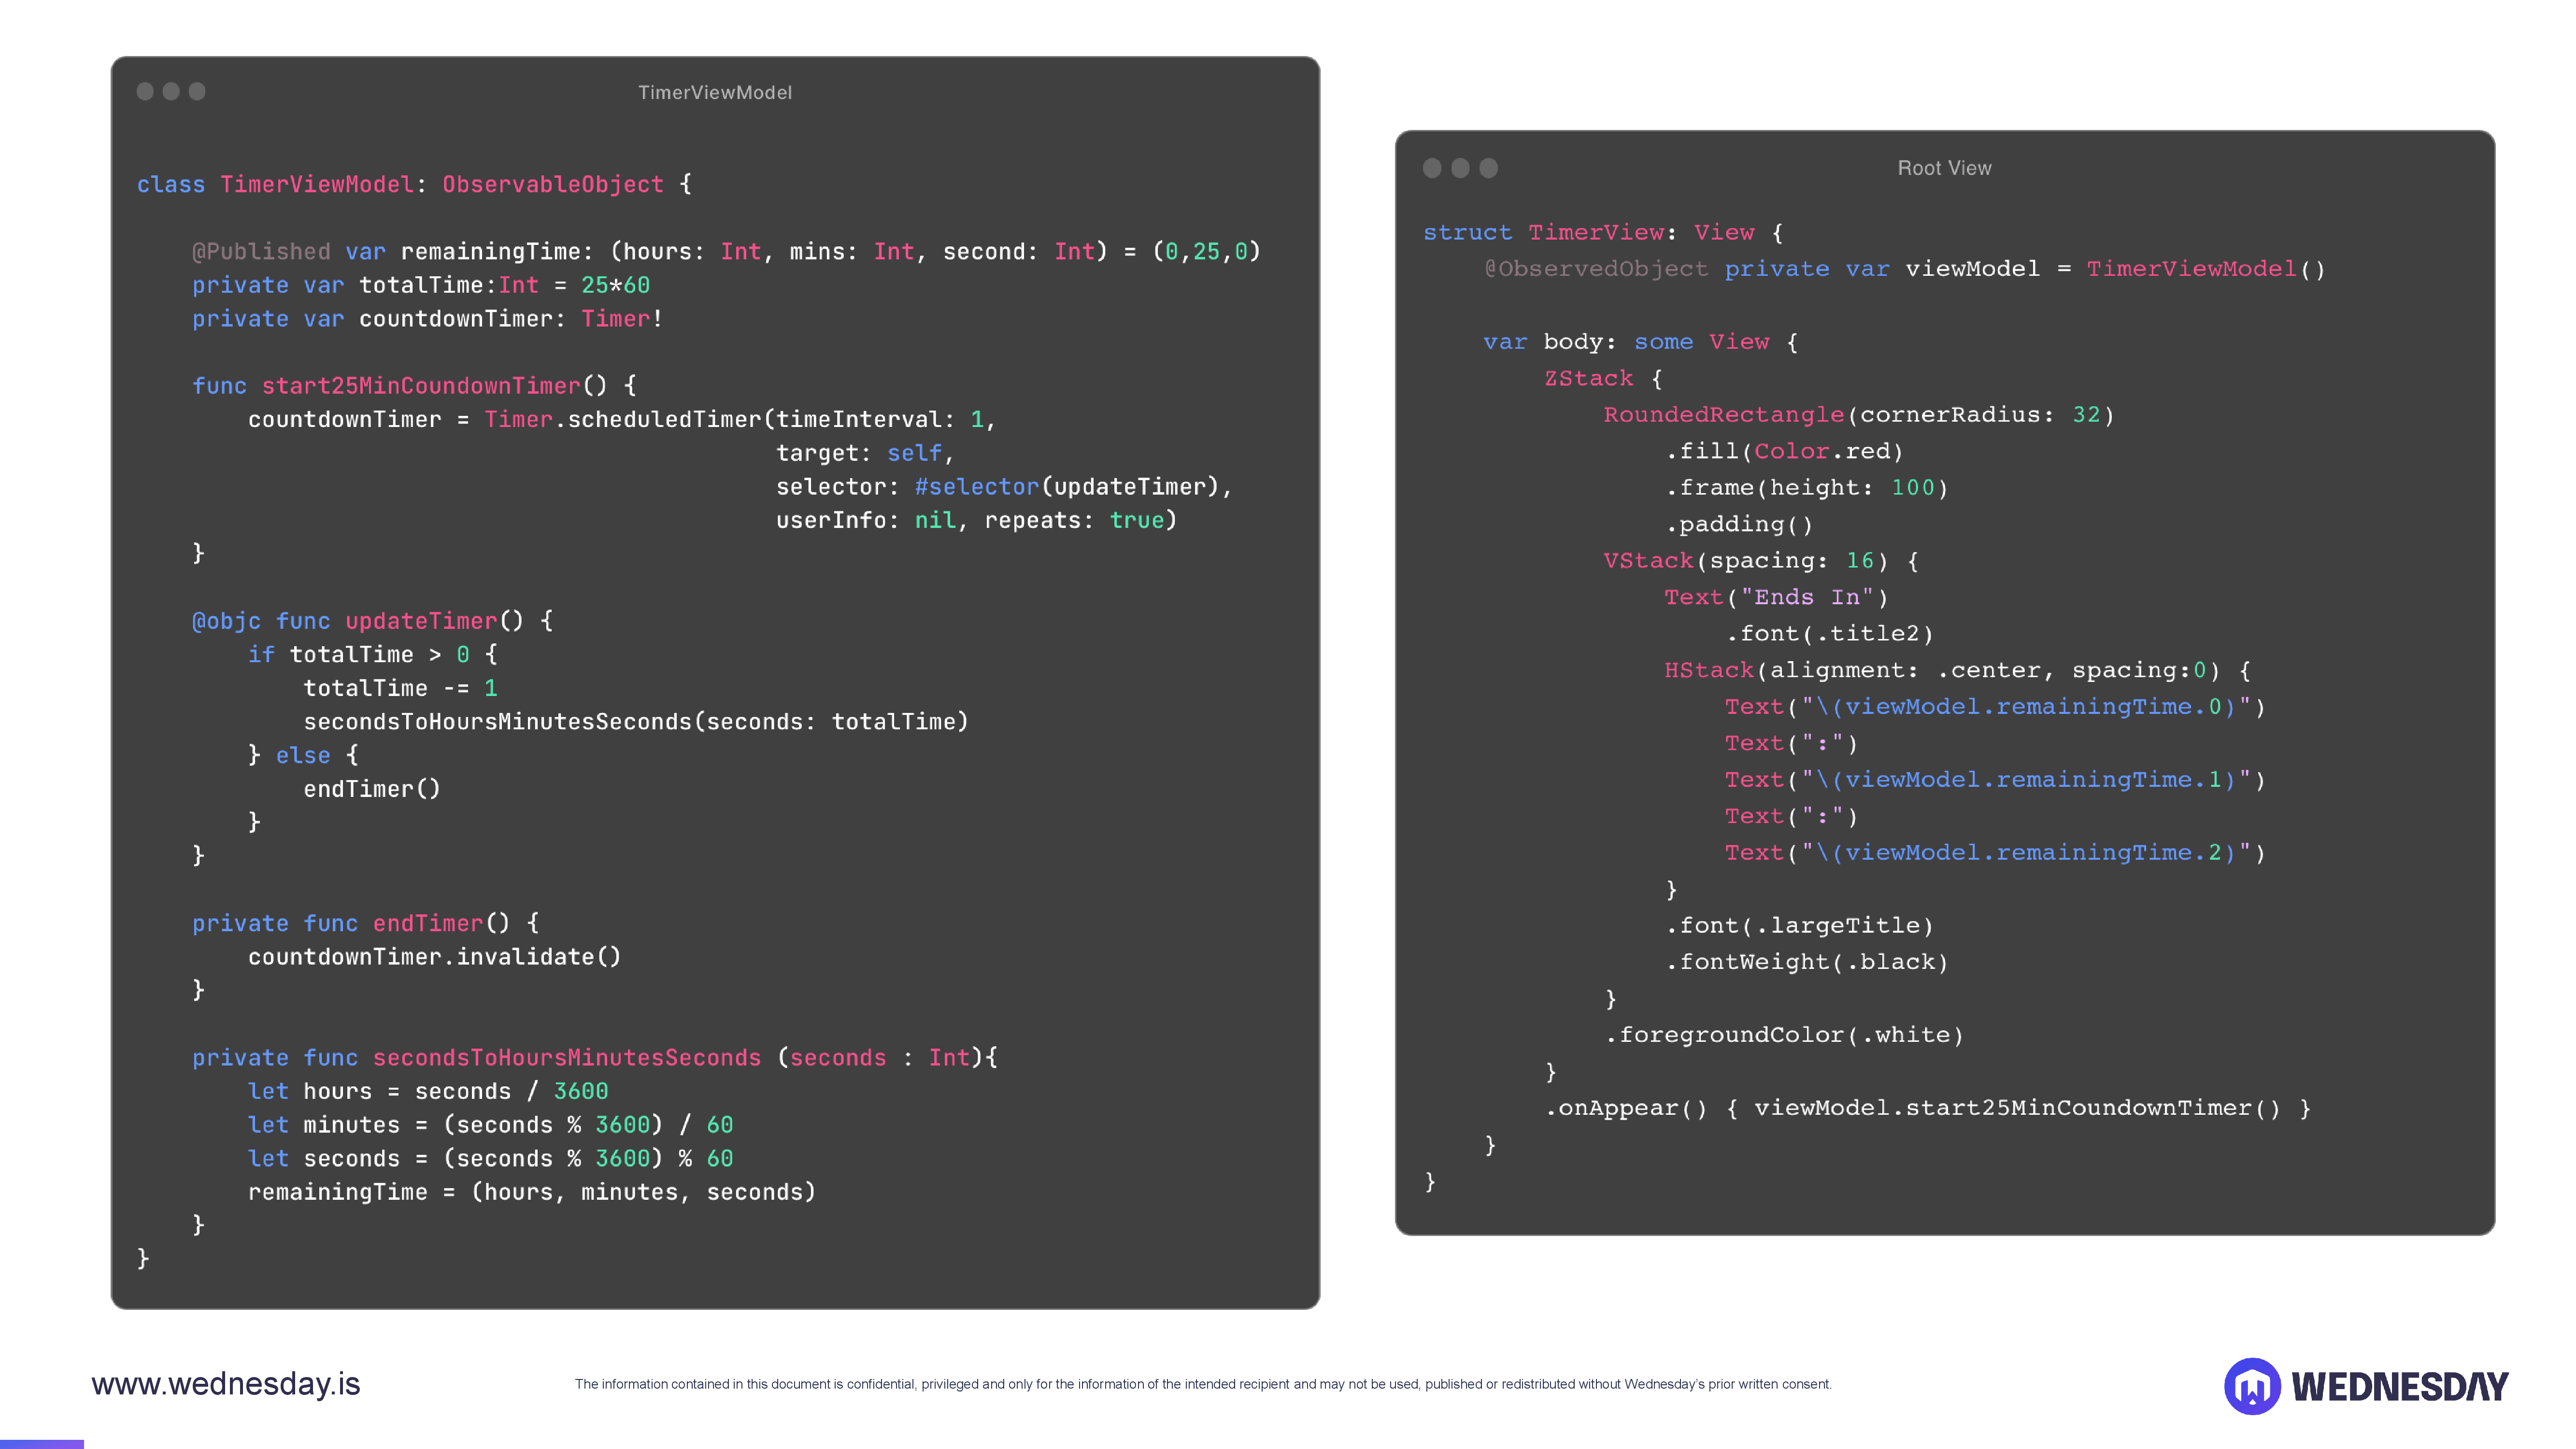The height and width of the screenshot is (1449, 2576).
Task: Select 'remainingTime = (hours, minutes, seconds)' line
Action: (x=532, y=1193)
